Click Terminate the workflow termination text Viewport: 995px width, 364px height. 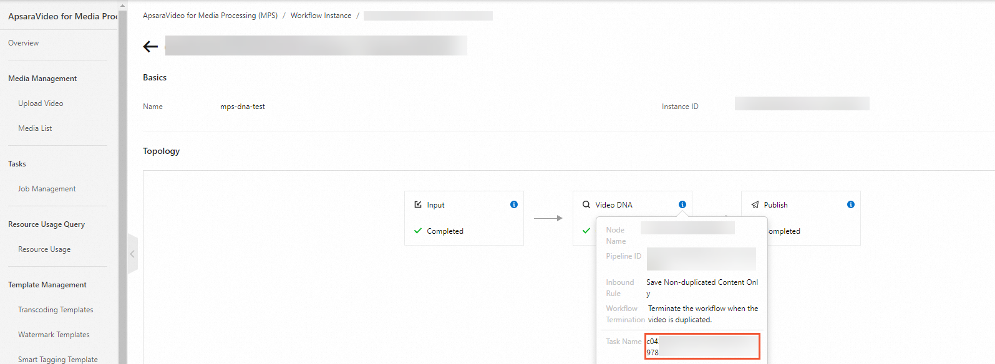[x=703, y=314]
